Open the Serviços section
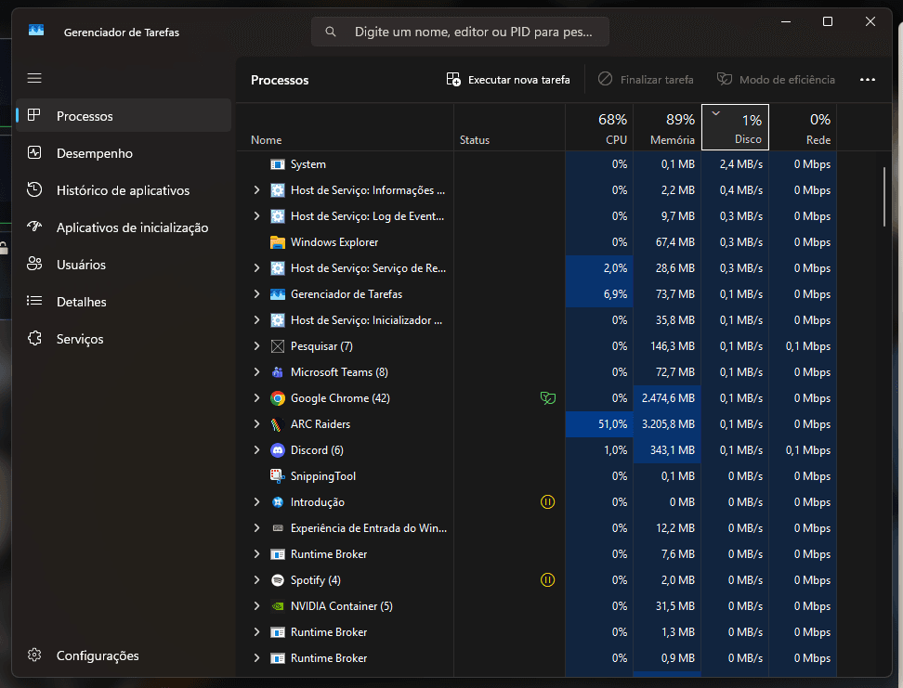Screen dimensions: 903x688 tap(80, 339)
